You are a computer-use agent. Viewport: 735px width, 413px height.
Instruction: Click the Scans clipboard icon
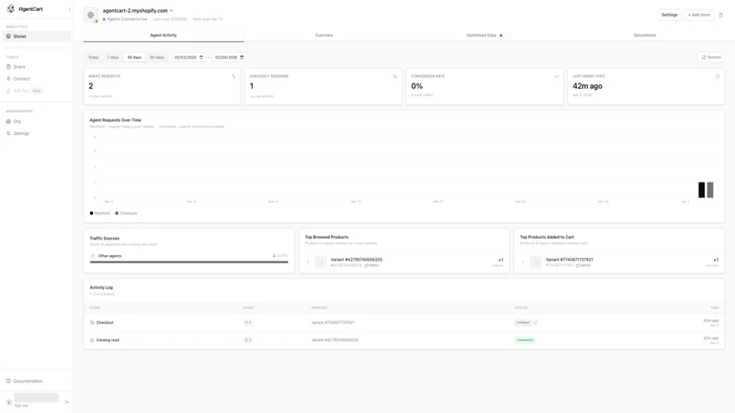click(8, 67)
